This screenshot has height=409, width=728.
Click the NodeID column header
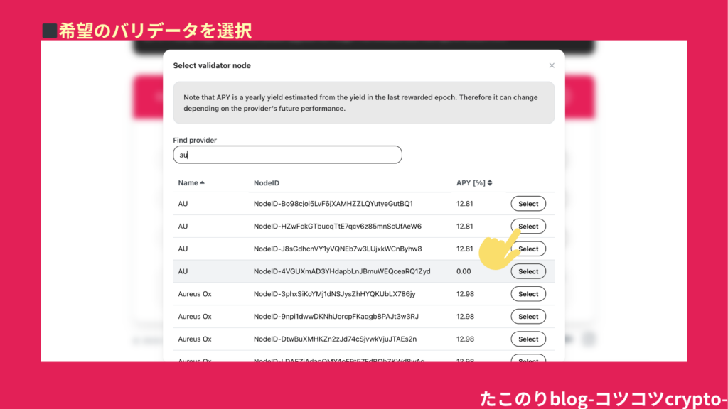[267, 183]
